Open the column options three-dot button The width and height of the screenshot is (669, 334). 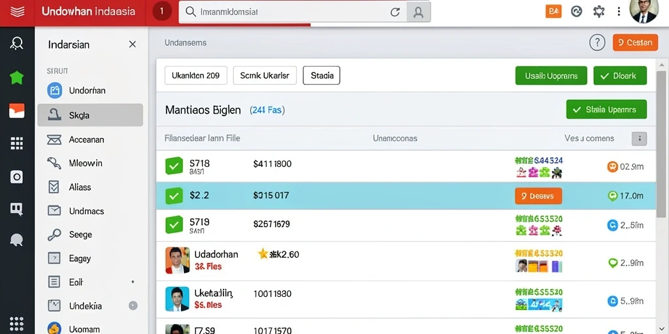pos(639,138)
